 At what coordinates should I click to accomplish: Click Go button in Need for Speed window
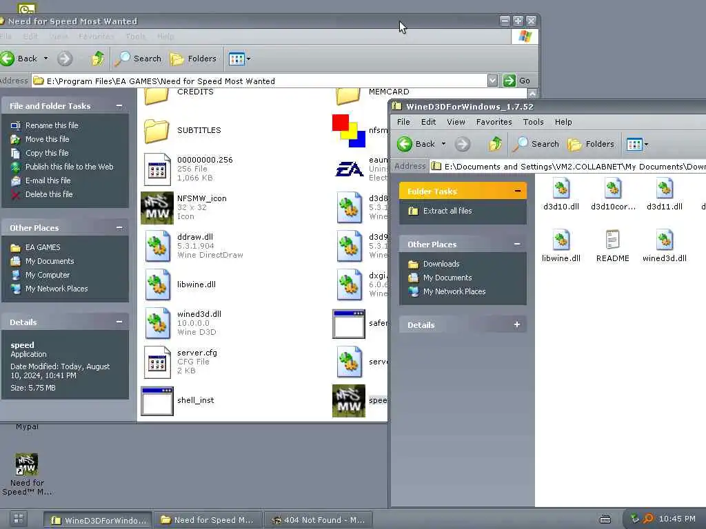[517, 81]
